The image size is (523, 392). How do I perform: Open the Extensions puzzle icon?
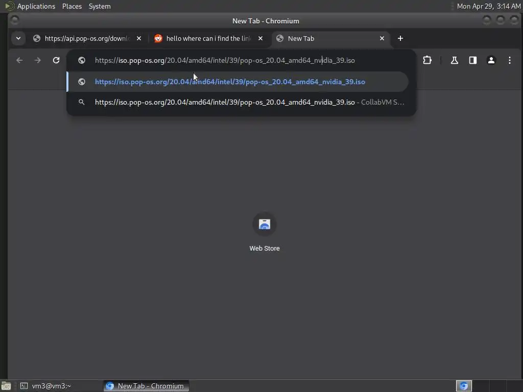[x=427, y=60]
